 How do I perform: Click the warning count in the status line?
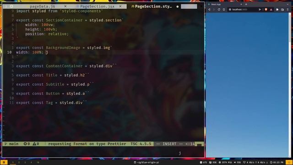[36, 144]
